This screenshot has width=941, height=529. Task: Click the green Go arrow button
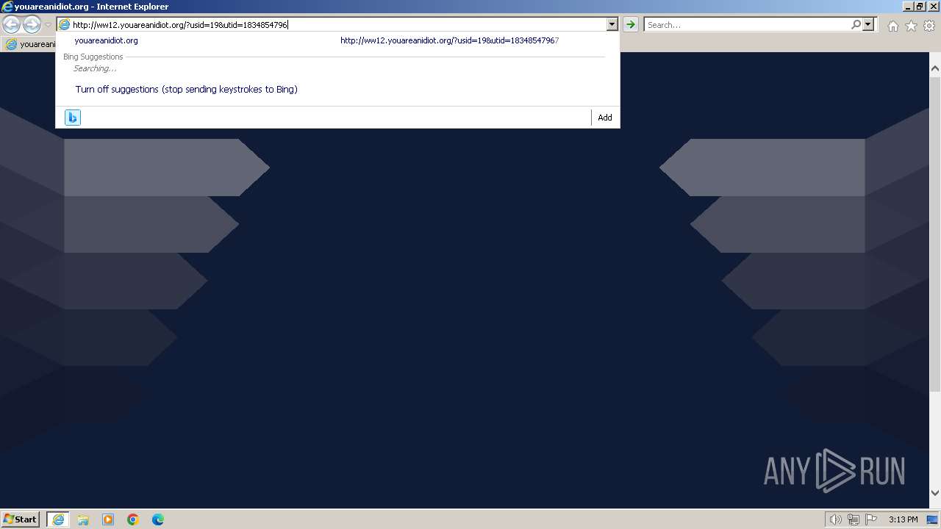click(630, 24)
